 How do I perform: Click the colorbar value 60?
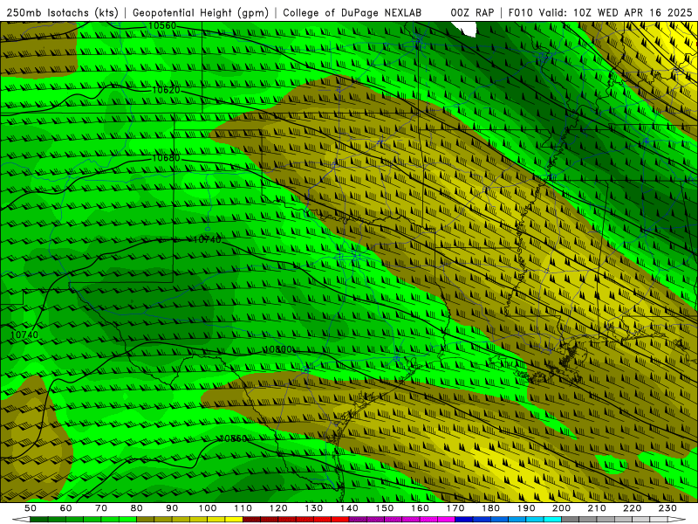(x=65, y=508)
